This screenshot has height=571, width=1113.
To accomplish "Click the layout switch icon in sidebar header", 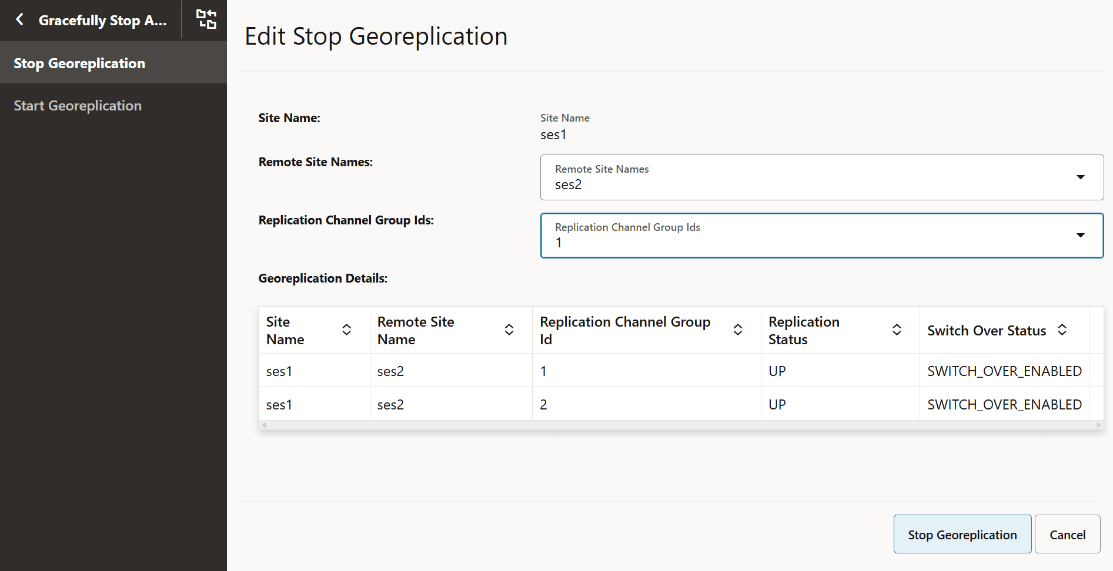I will tap(206, 19).
